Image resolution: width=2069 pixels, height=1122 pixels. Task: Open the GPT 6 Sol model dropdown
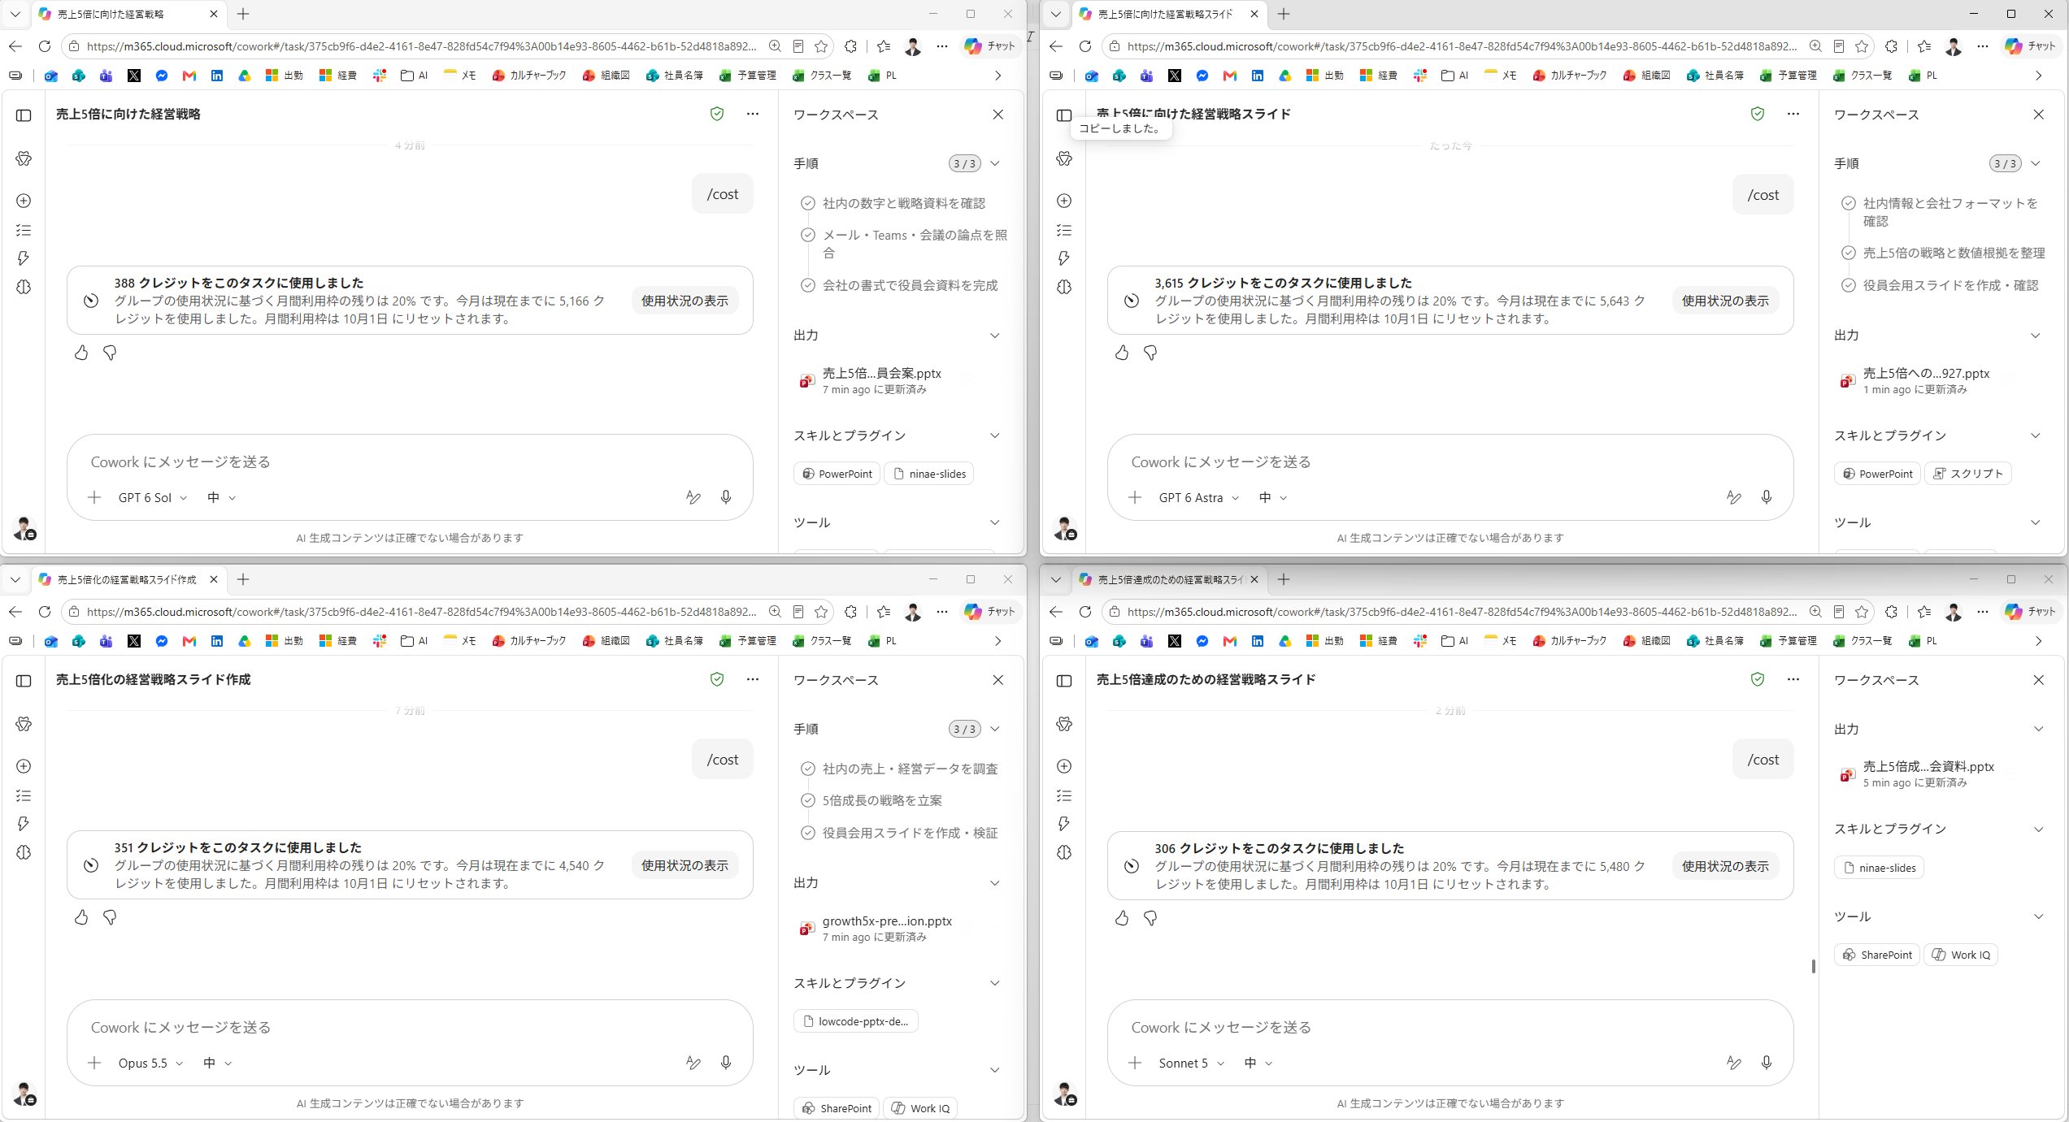(x=153, y=497)
